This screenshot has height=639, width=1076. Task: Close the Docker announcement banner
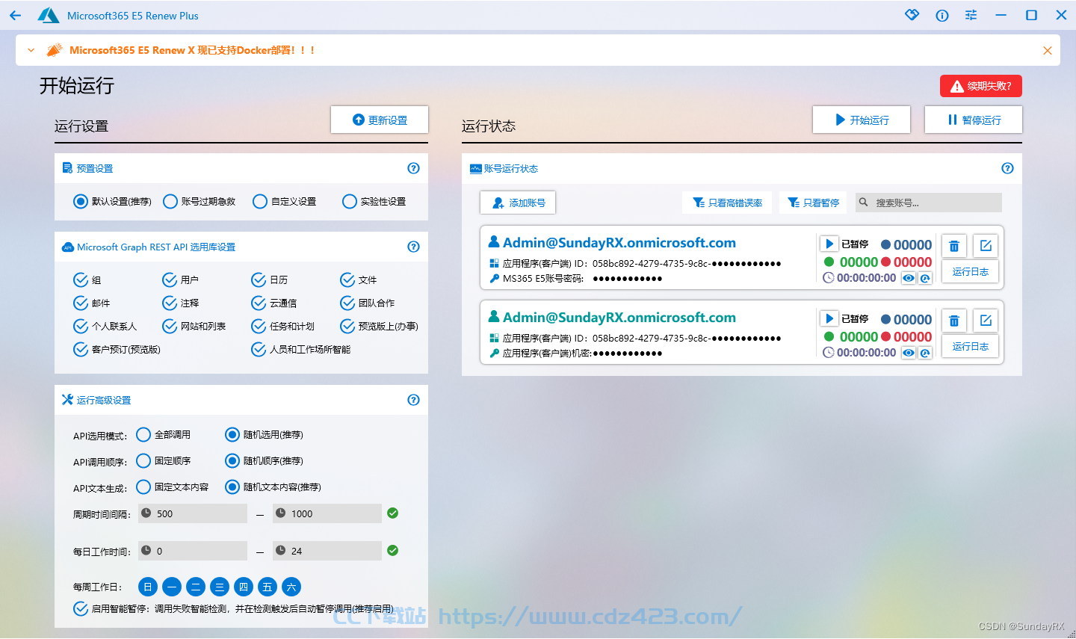pos(1047,50)
